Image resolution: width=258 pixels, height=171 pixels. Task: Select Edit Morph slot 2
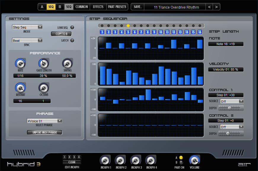coord(69,157)
